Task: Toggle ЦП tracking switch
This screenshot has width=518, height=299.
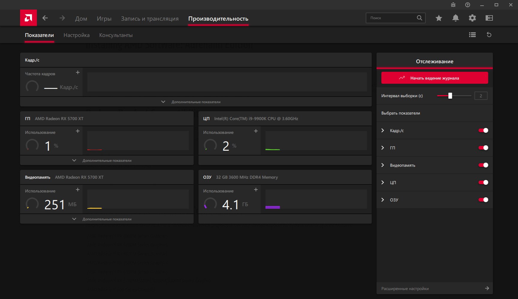Action: 483,182
